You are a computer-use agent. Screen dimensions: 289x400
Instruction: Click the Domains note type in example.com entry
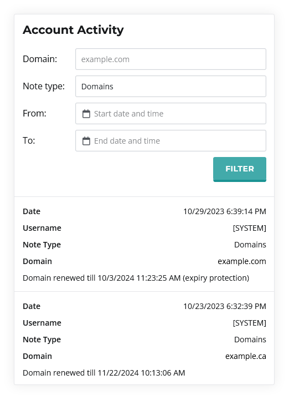[x=250, y=245]
